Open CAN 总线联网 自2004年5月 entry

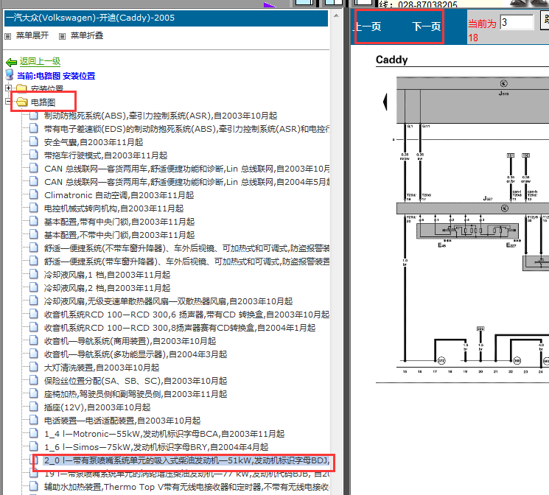pyautogui.click(x=186, y=182)
